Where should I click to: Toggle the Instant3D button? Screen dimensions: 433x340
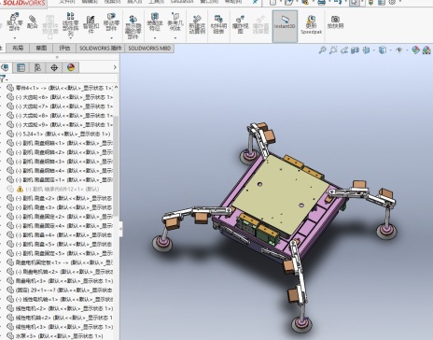[x=285, y=26]
